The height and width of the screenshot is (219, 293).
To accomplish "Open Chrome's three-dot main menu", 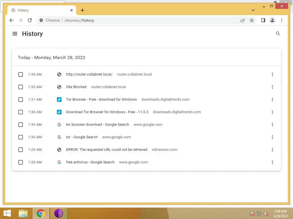I will click(x=282, y=20).
